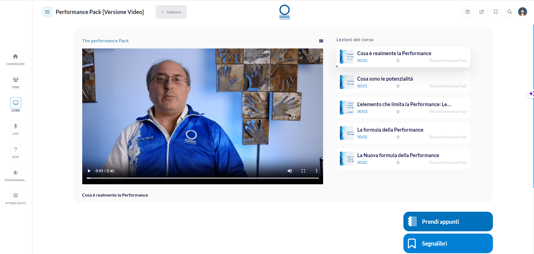This screenshot has width=534, height=254.
Task: Click the Prendi appunti button
Action: point(448,222)
